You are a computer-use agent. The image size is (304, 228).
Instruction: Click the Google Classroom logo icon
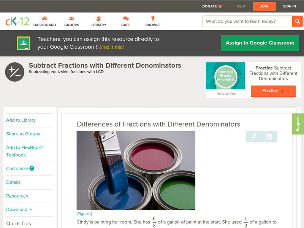pyautogui.click(x=24, y=43)
